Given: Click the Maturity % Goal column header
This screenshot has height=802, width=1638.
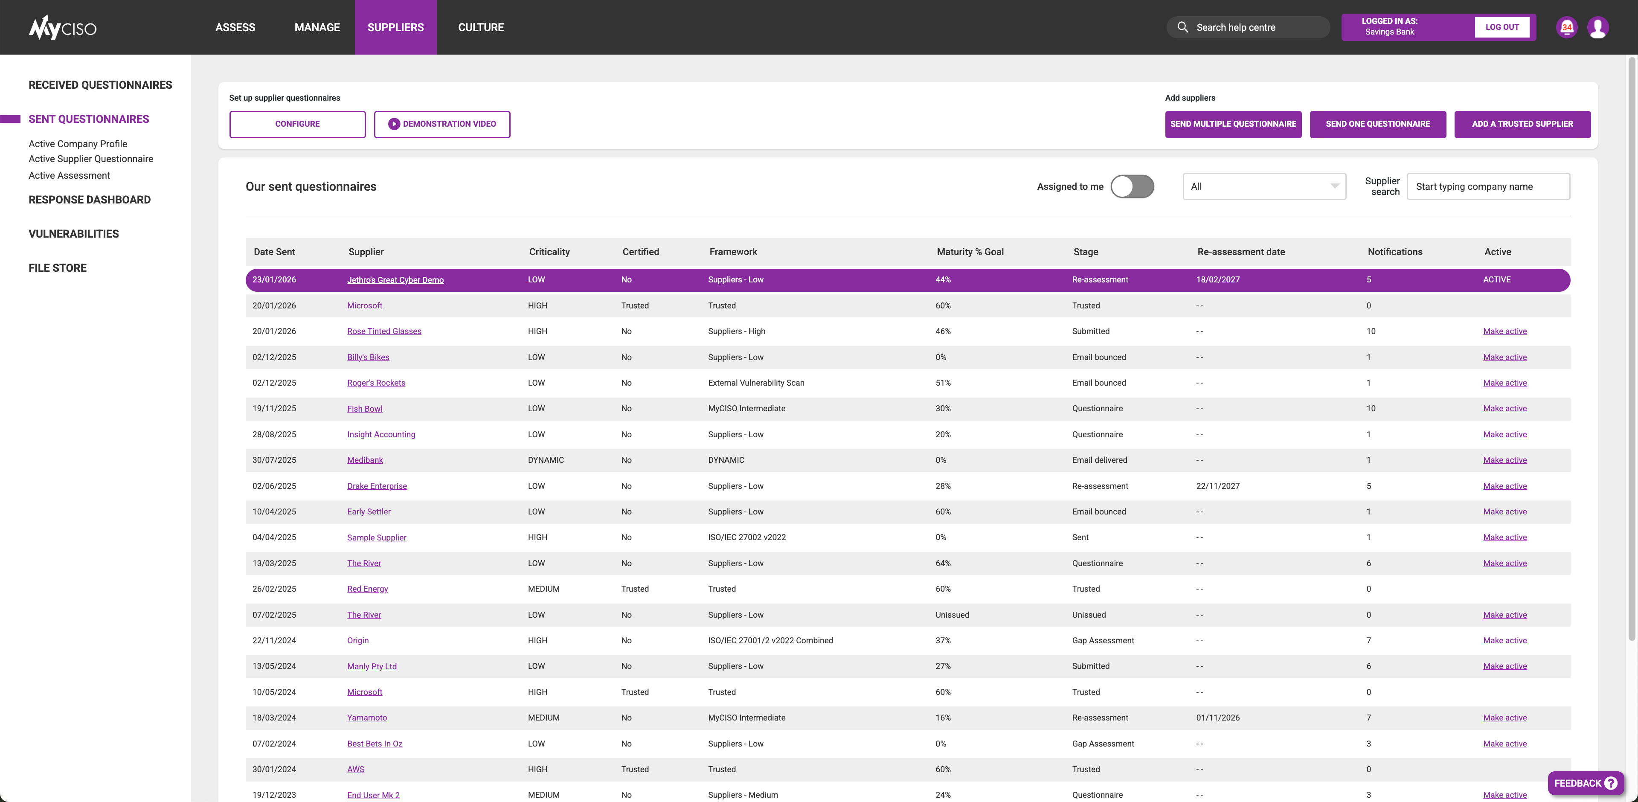Looking at the screenshot, I should 970,252.
